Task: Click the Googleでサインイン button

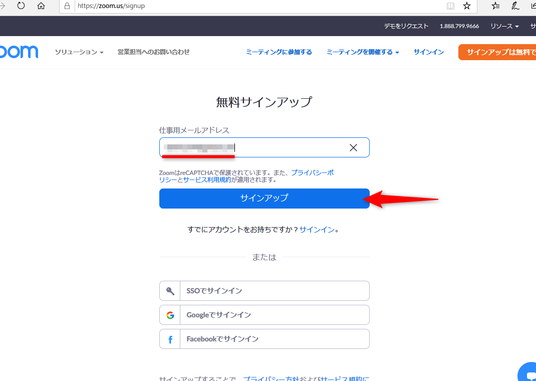Action: pyautogui.click(x=264, y=315)
